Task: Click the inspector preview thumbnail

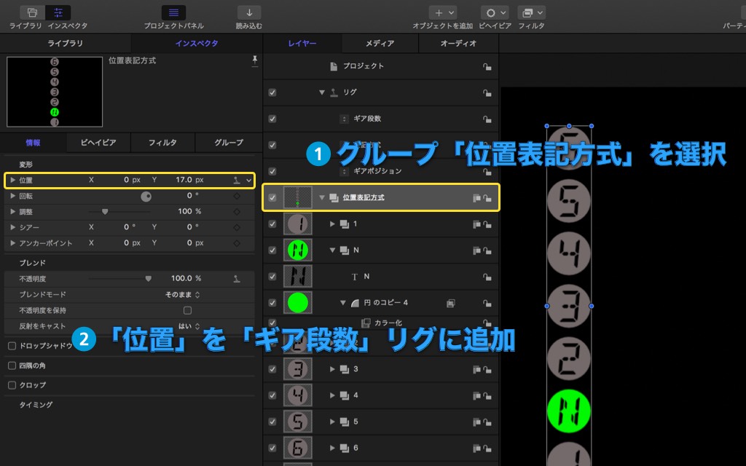Action: pos(55,92)
